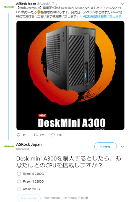Image resolution: width=132 pixels, height=202 pixels.
Task: Open @AsrockJ handle under poll author
Action: click(22, 149)
